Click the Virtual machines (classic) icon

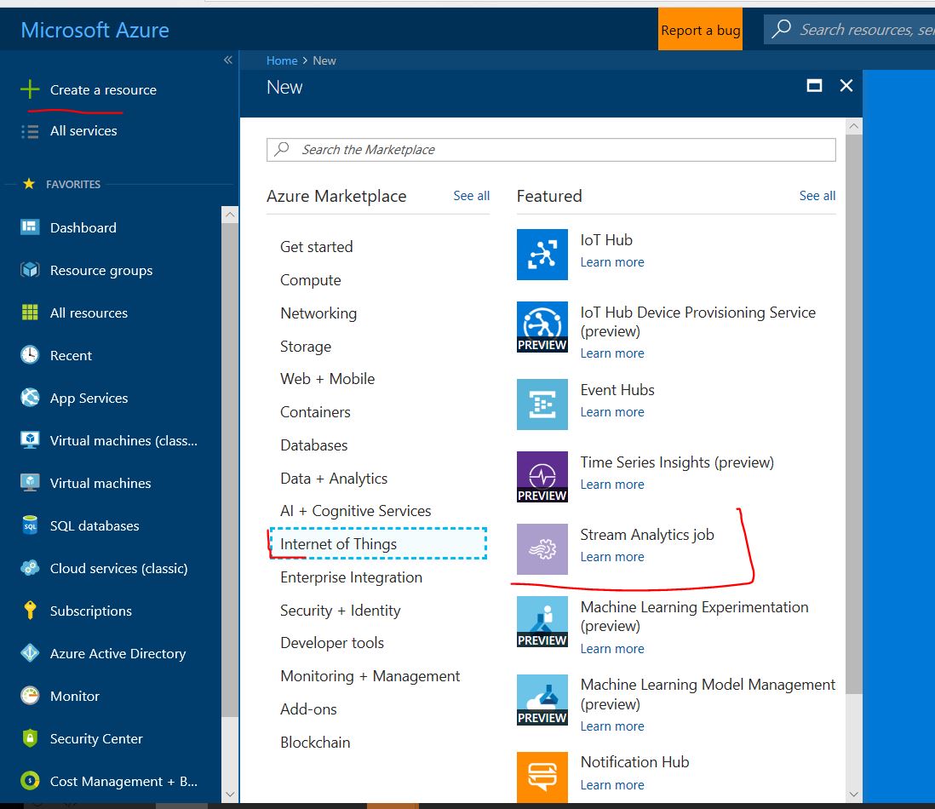pos(30,440)
